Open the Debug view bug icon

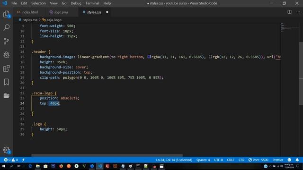[6, 55]
